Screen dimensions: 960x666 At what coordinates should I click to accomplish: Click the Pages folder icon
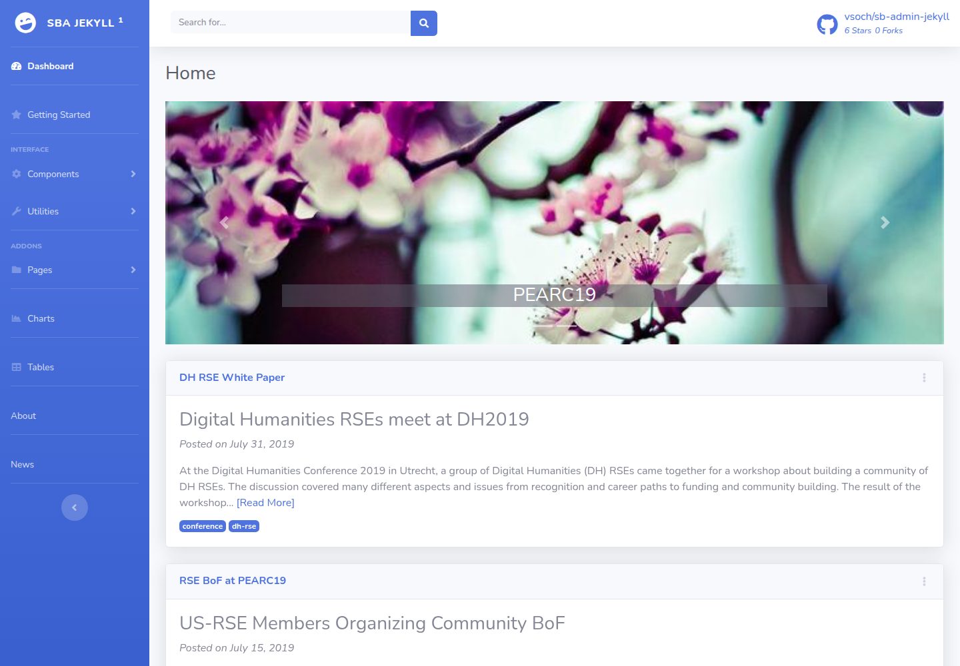(x=17, y=270)
